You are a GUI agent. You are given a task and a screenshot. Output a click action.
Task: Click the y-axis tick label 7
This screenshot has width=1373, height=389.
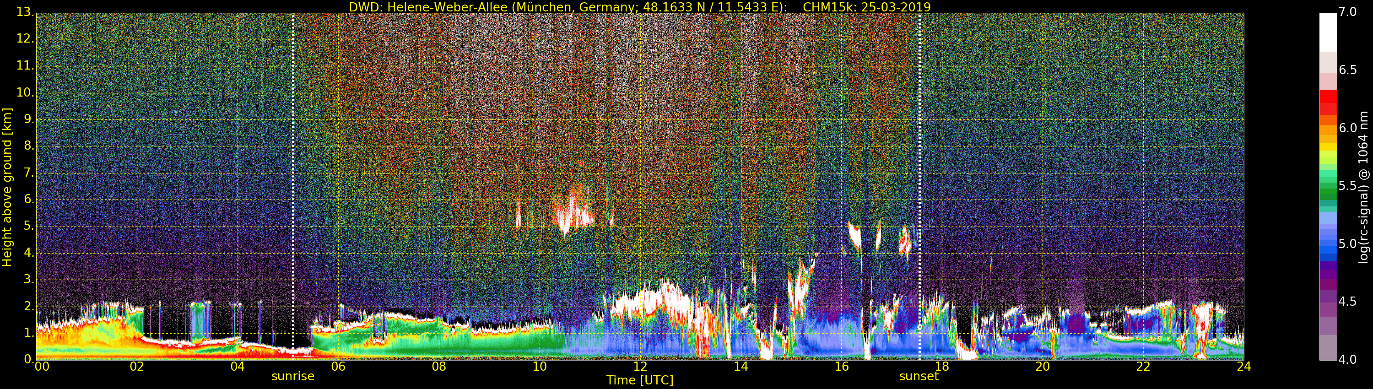coord(28,173)
